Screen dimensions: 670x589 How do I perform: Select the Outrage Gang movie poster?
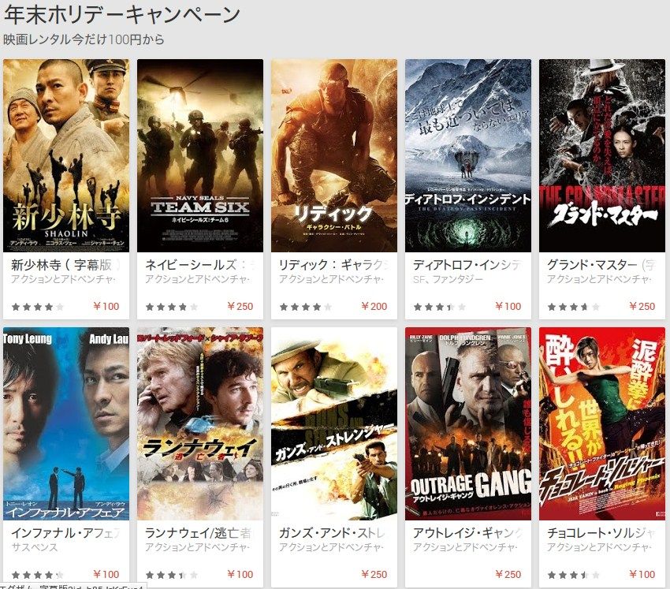coord(468,423)
